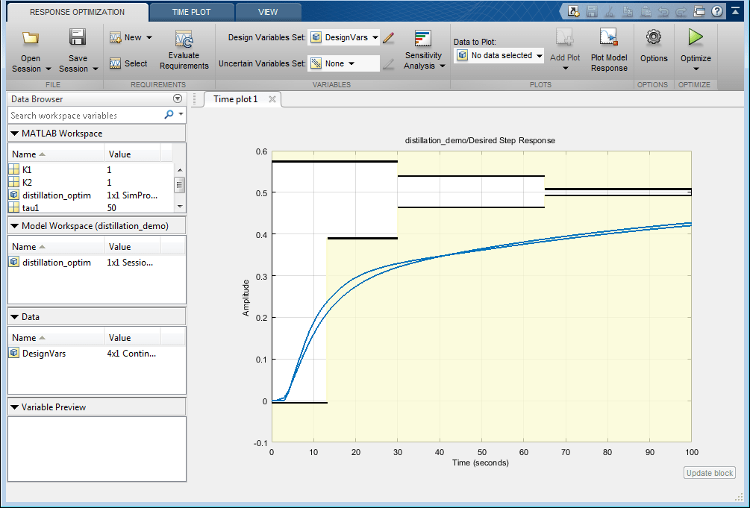Click the Select requirements button

(128, 64)
